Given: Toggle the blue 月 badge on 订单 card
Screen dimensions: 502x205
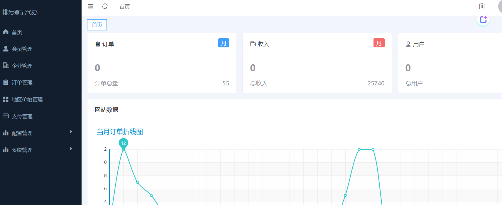Looking at the screenshot, I should tap(224, 43).
